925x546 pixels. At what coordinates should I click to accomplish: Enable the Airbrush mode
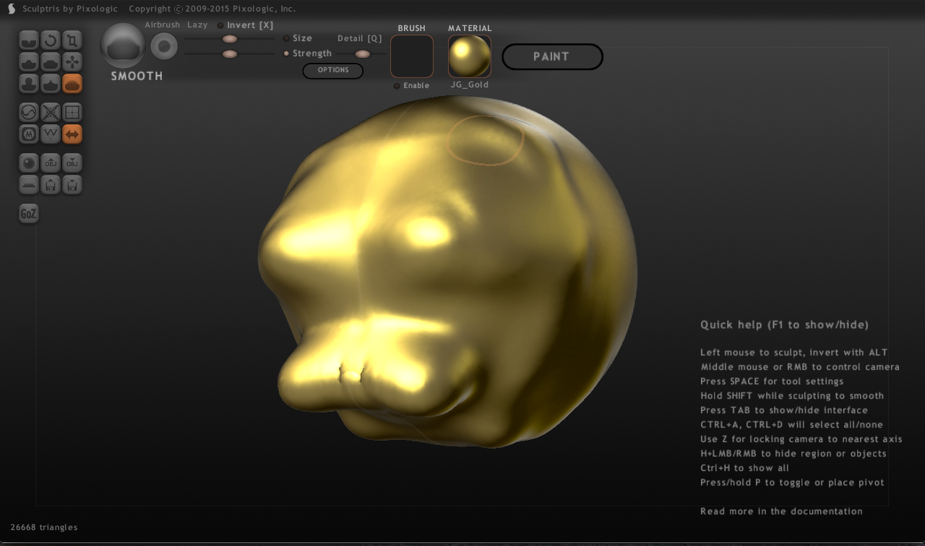tap(162, 24)
